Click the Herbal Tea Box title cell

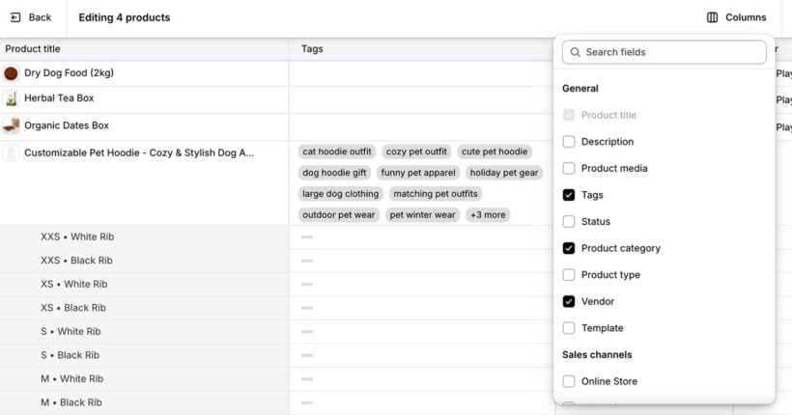(x=145, y=99)
